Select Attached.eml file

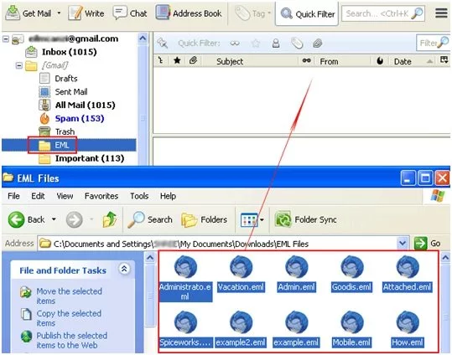408,275
